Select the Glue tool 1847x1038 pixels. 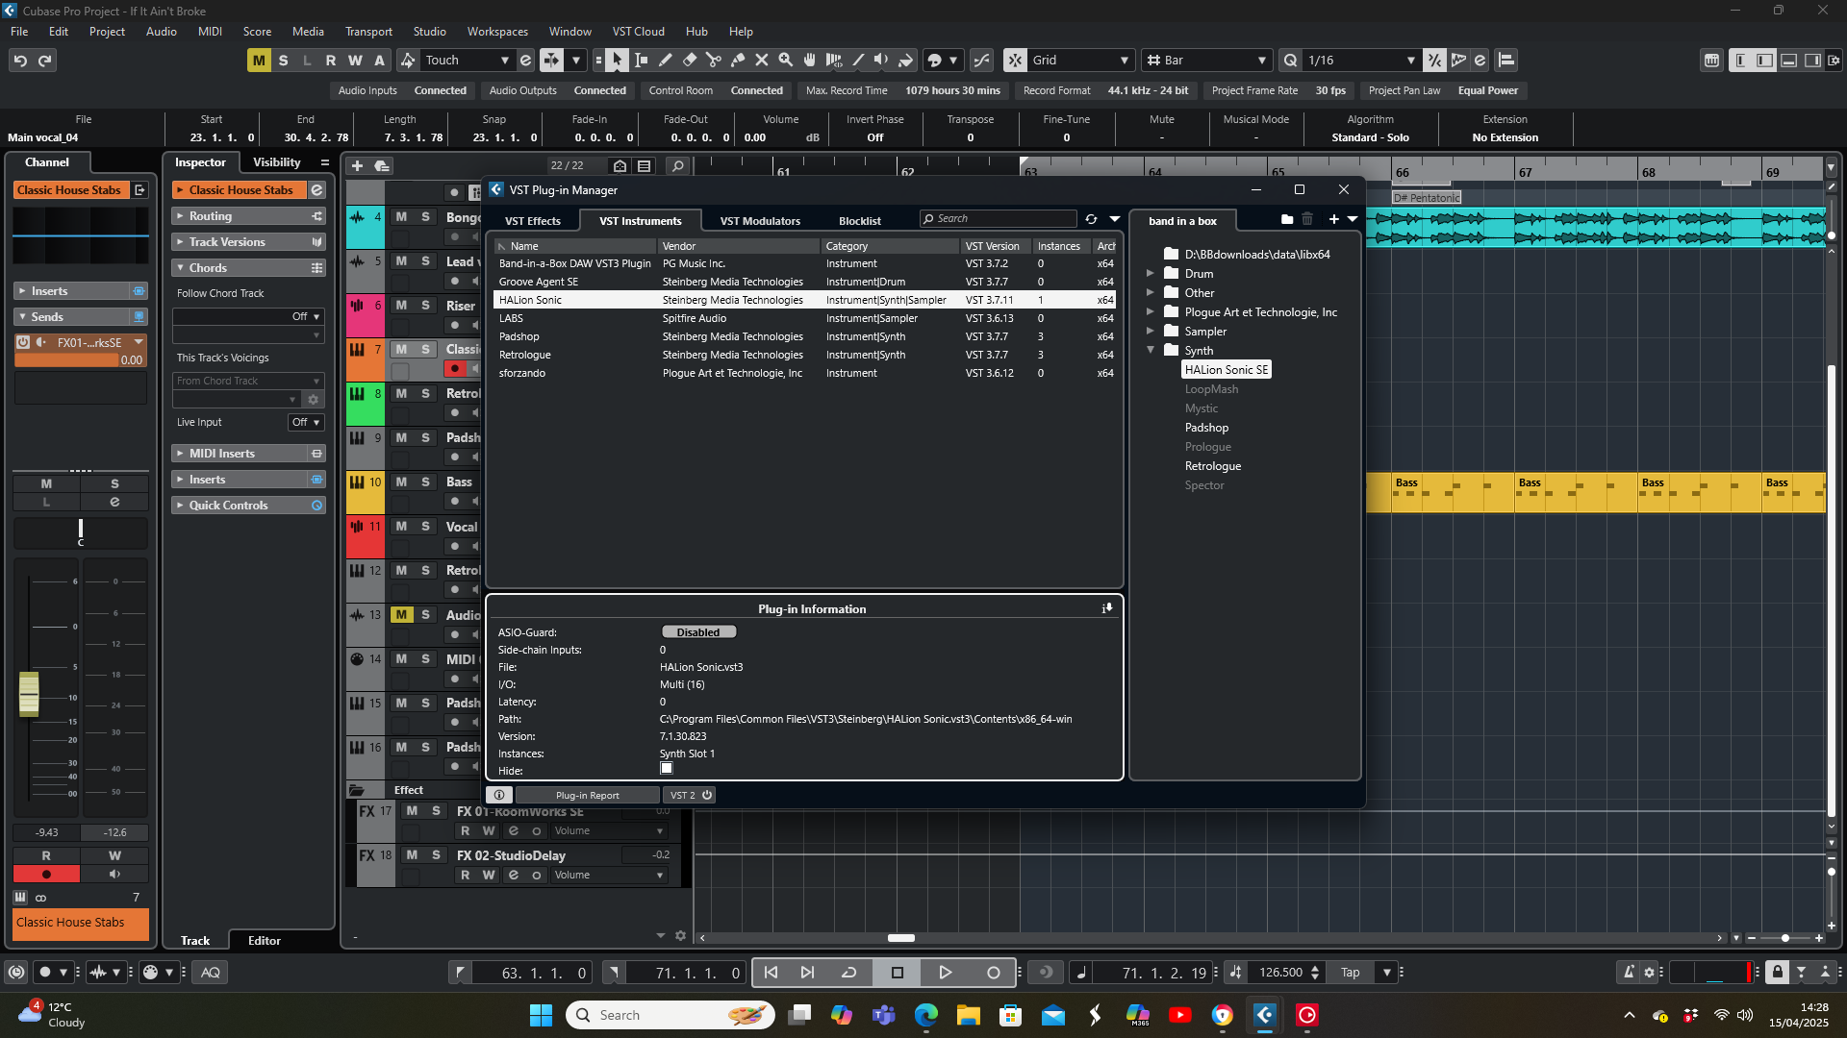[737, 61]
